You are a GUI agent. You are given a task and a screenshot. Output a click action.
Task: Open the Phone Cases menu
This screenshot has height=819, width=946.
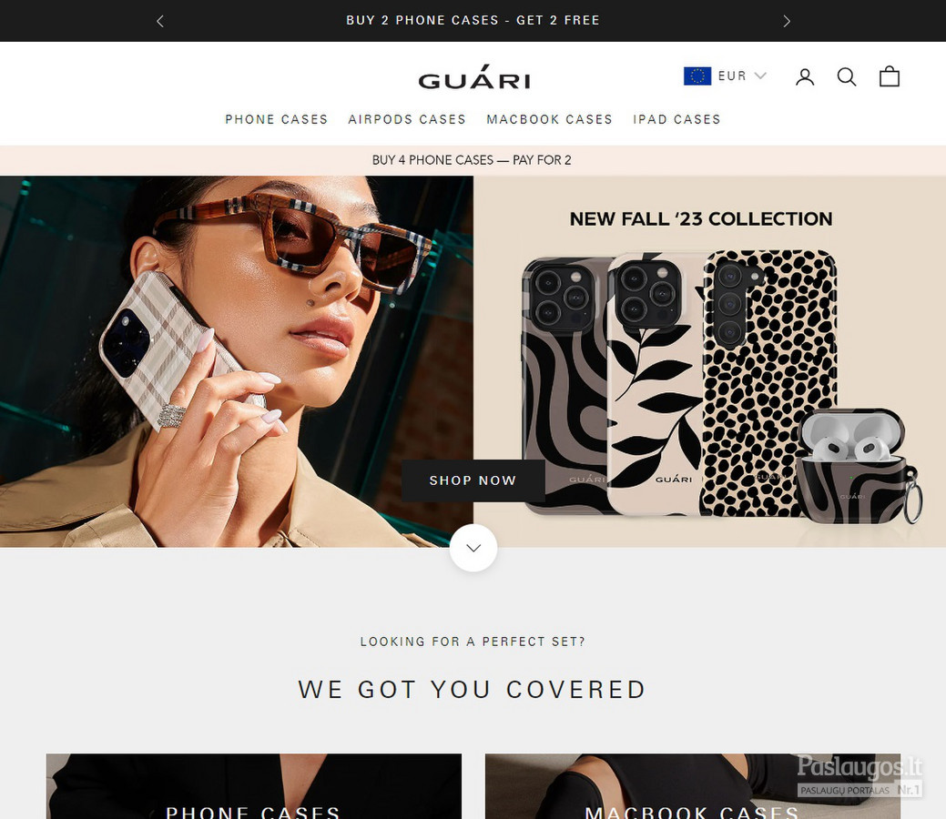pos(276,119)
